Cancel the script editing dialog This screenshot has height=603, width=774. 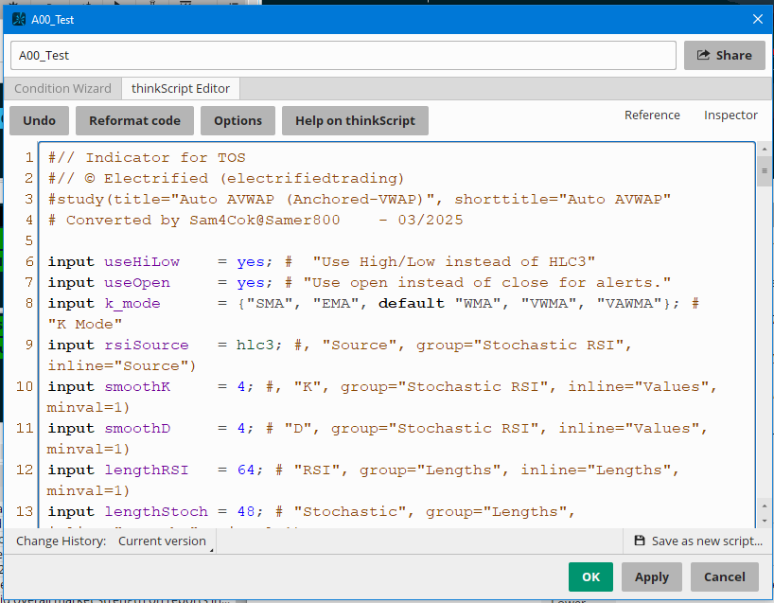coord(725,576)
